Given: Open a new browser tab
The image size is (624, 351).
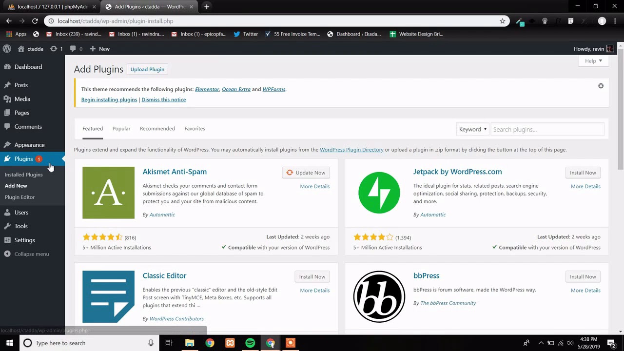Looking at the screenshot, I should click(x=207, y=7).
